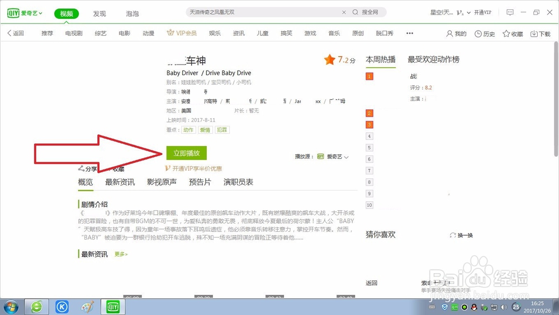Open 脱口秀 category
The image size is (559, 315).
coord(385,33)
